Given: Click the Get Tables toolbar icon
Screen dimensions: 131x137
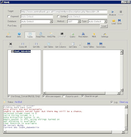Looking at the screenshot, I should [x=49, y=44].
